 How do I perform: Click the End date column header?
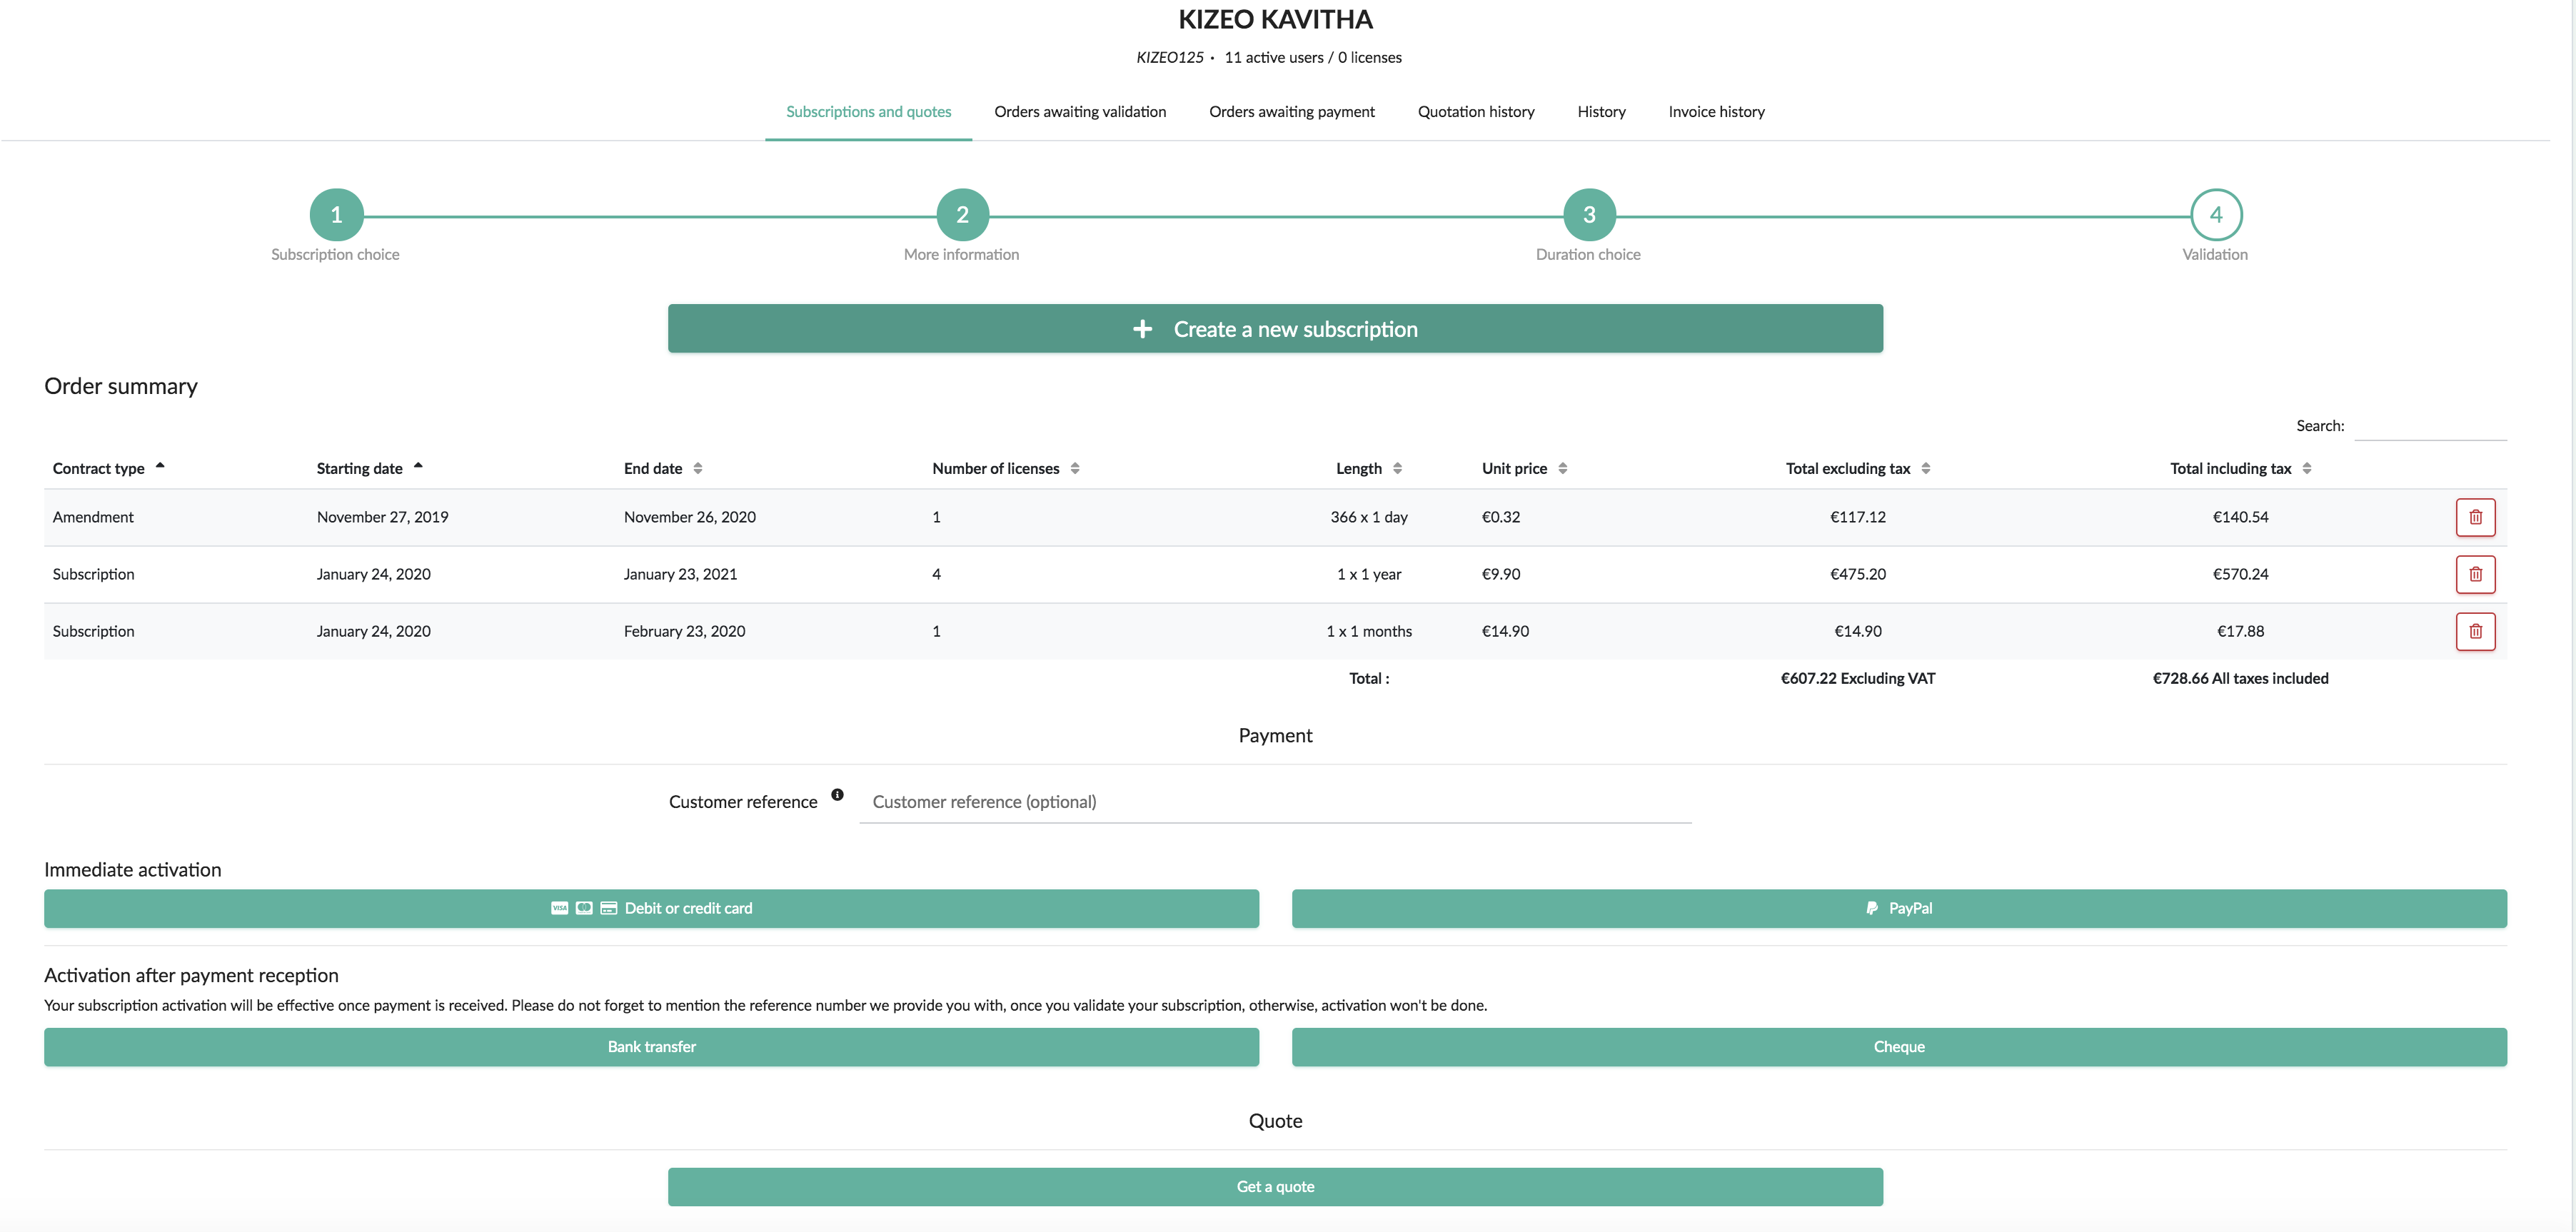pos(653,468)
